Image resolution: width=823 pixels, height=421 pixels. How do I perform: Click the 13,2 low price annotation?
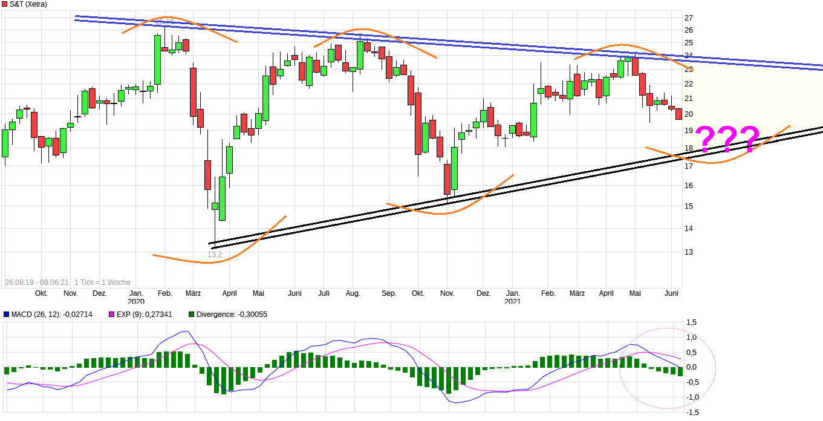click(x=215, y=255)
